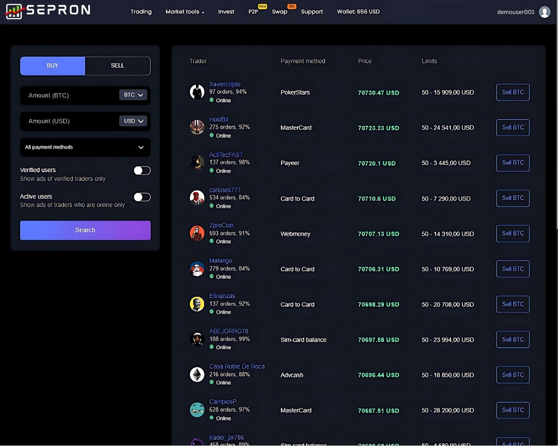
Task: Expand the All payment methods dropdown
Action: click(85, 147)
